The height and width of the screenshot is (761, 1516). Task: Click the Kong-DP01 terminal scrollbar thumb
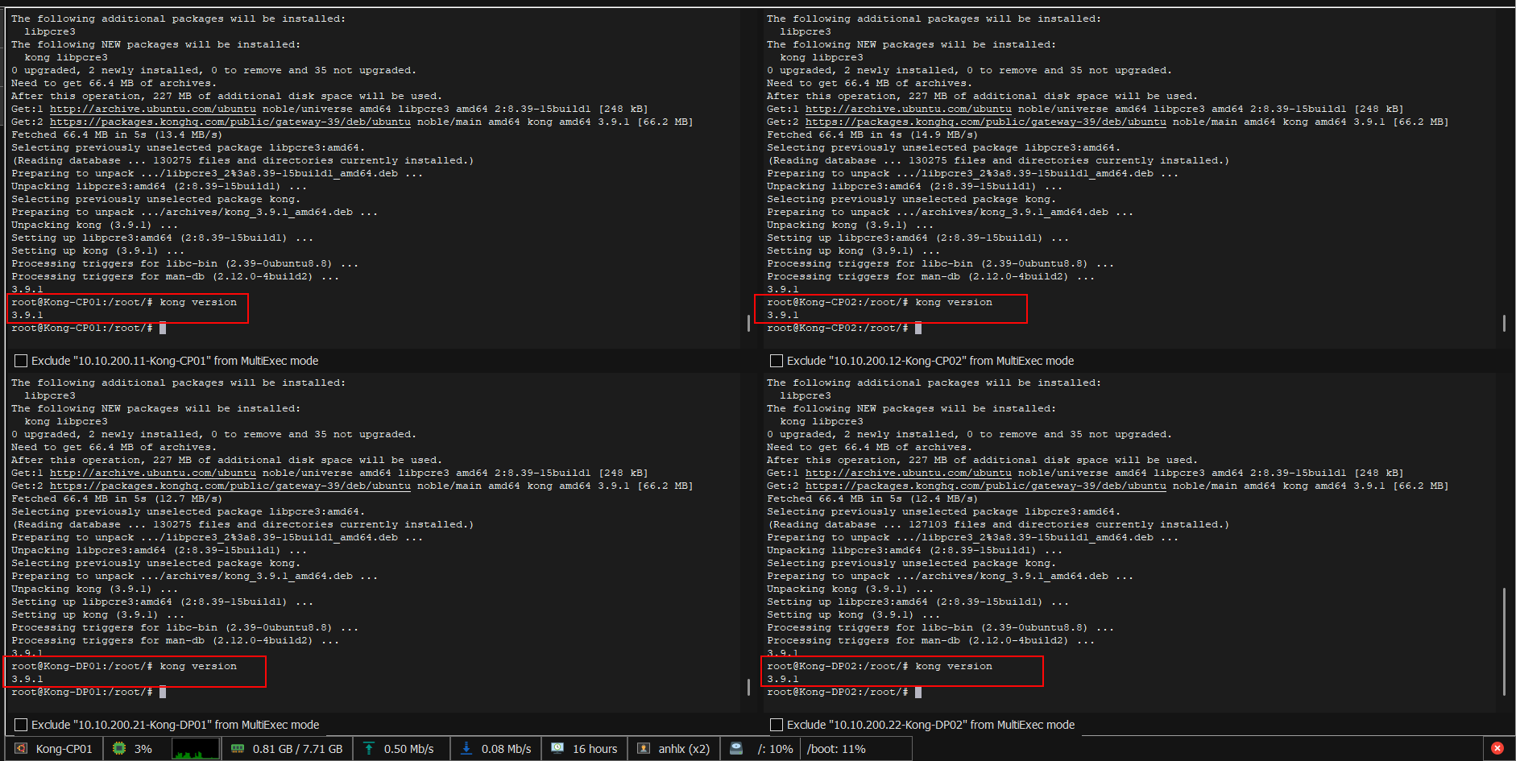pos(748,687)
